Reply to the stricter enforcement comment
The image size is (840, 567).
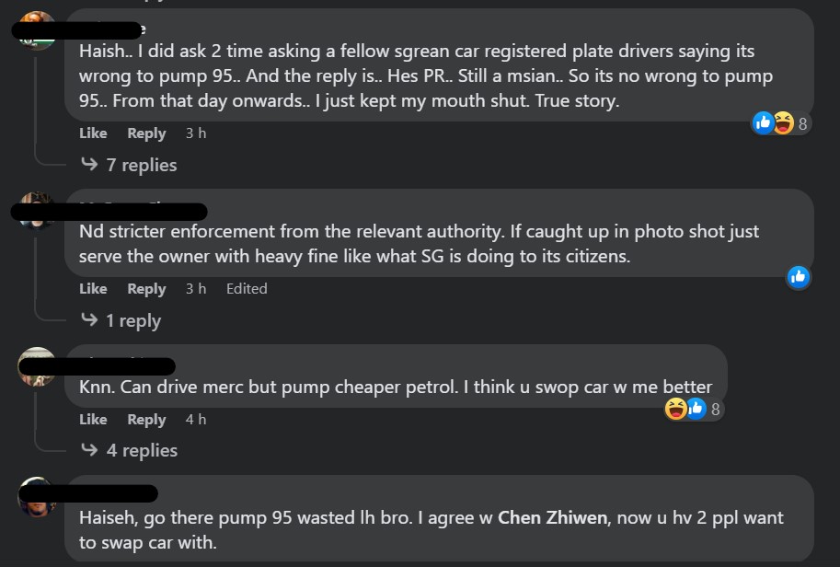[146, 289]
